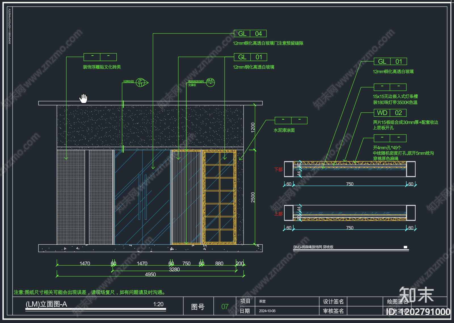Click the text '15x15无边嵌入式灯条槽'

395,97
